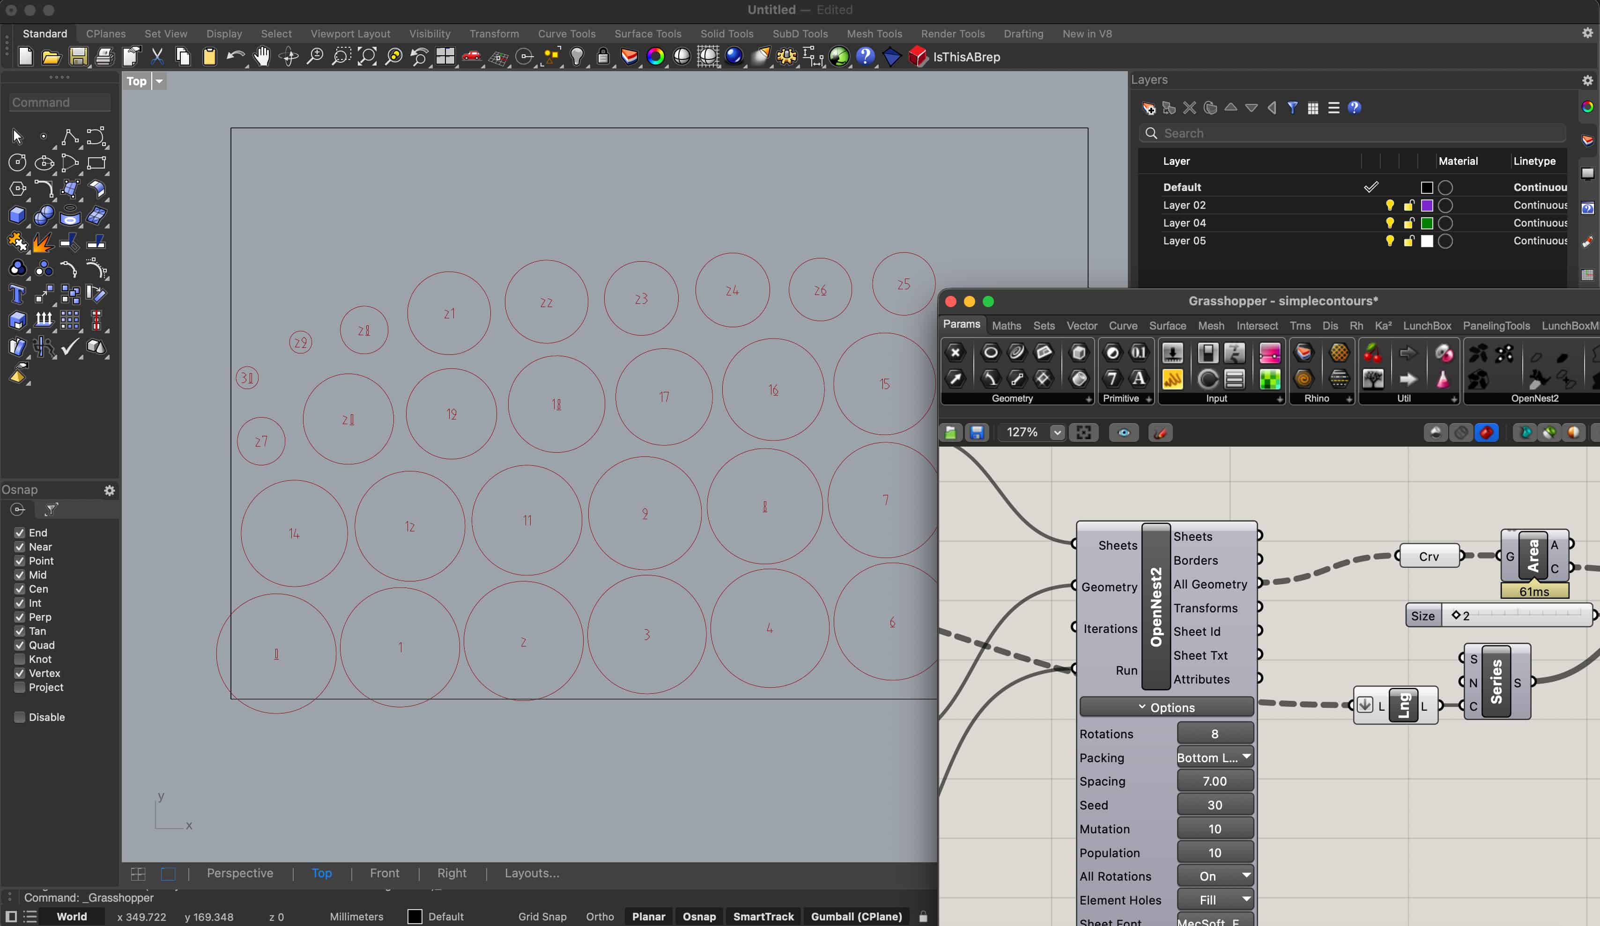Toggle Ortho in status bar

[x=600, y=917]
